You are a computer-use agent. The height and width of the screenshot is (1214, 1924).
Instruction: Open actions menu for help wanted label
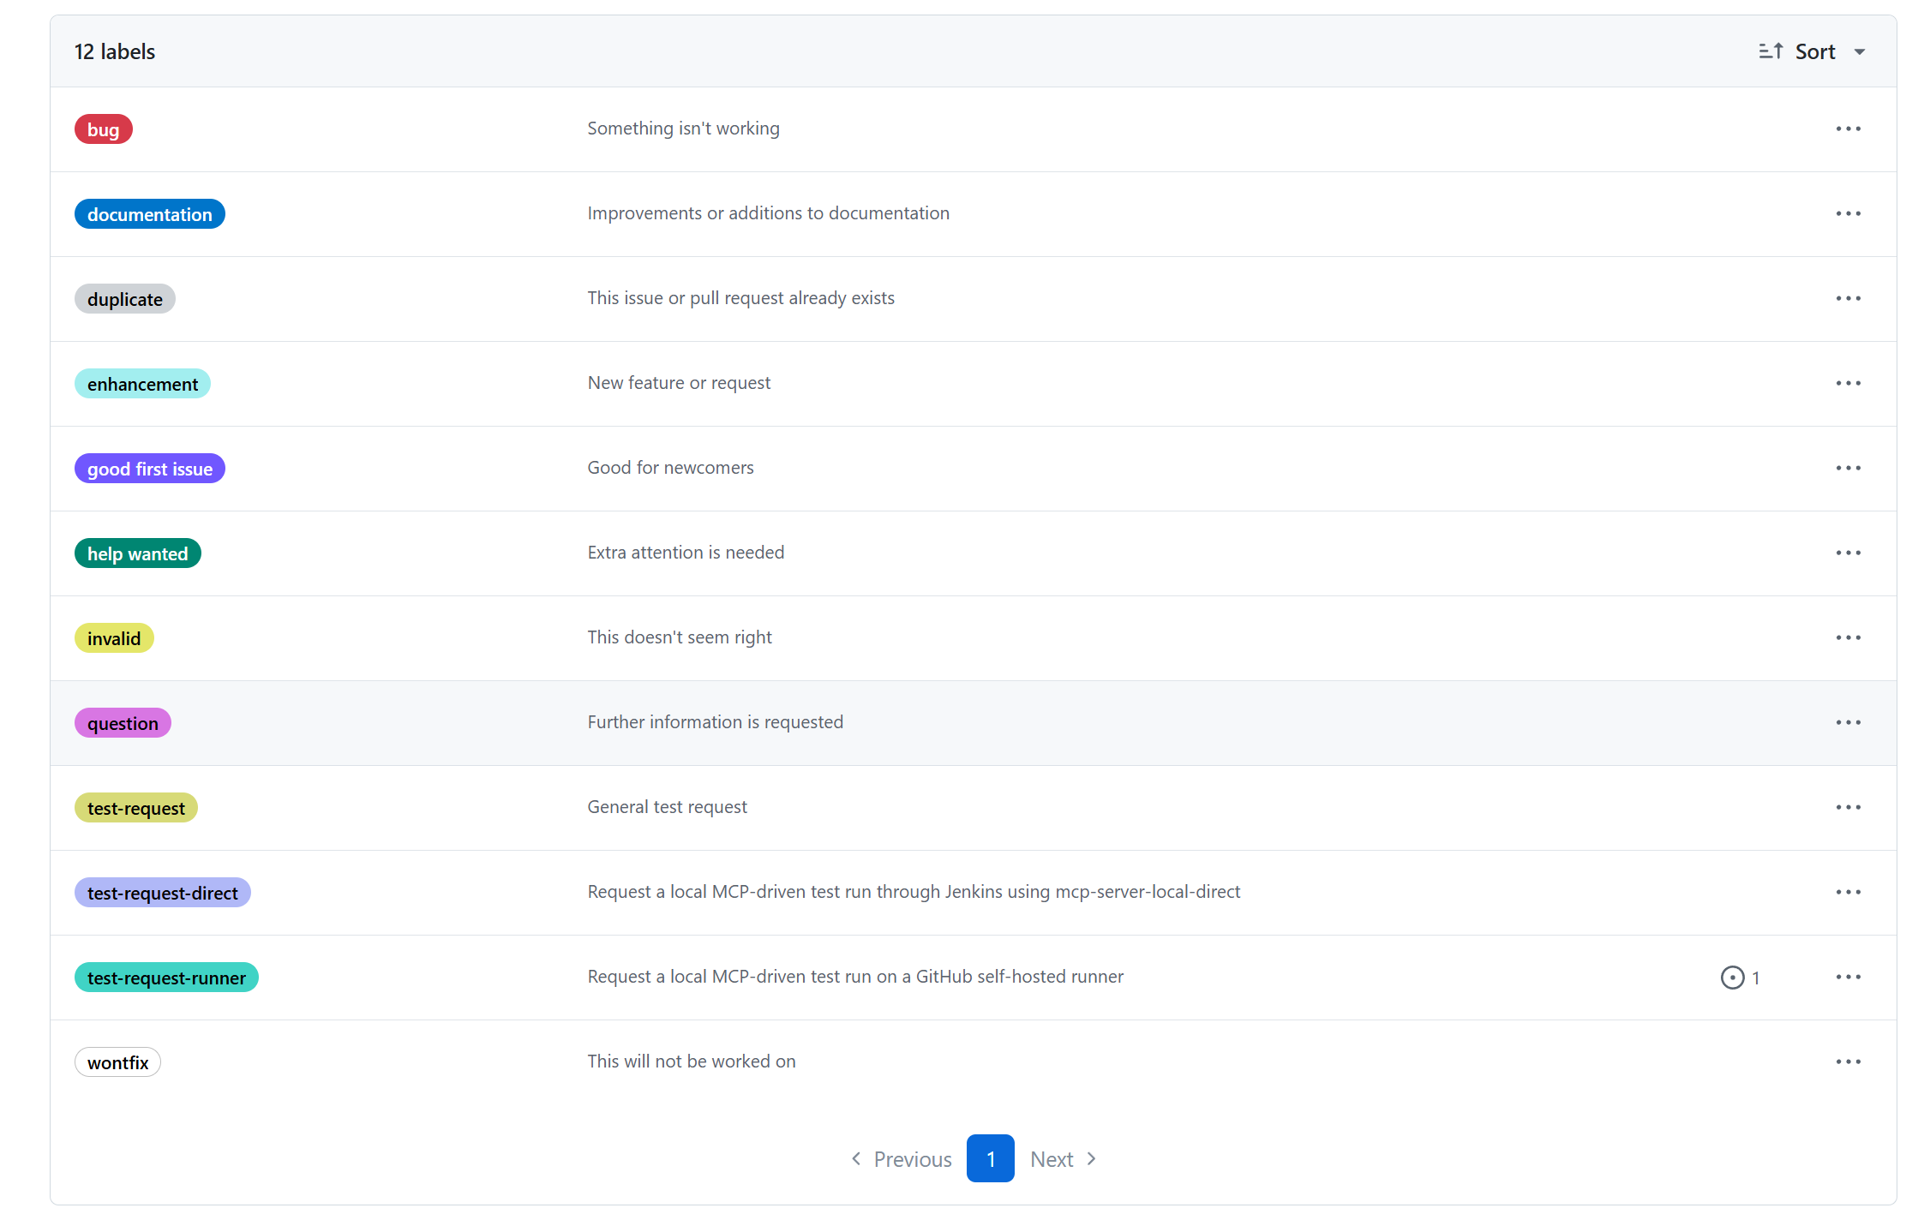(x=1848, y=553)
